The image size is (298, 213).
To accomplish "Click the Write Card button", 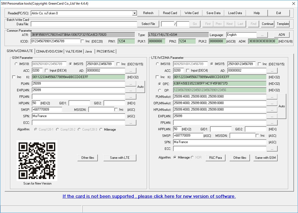I will coord(192,13).
